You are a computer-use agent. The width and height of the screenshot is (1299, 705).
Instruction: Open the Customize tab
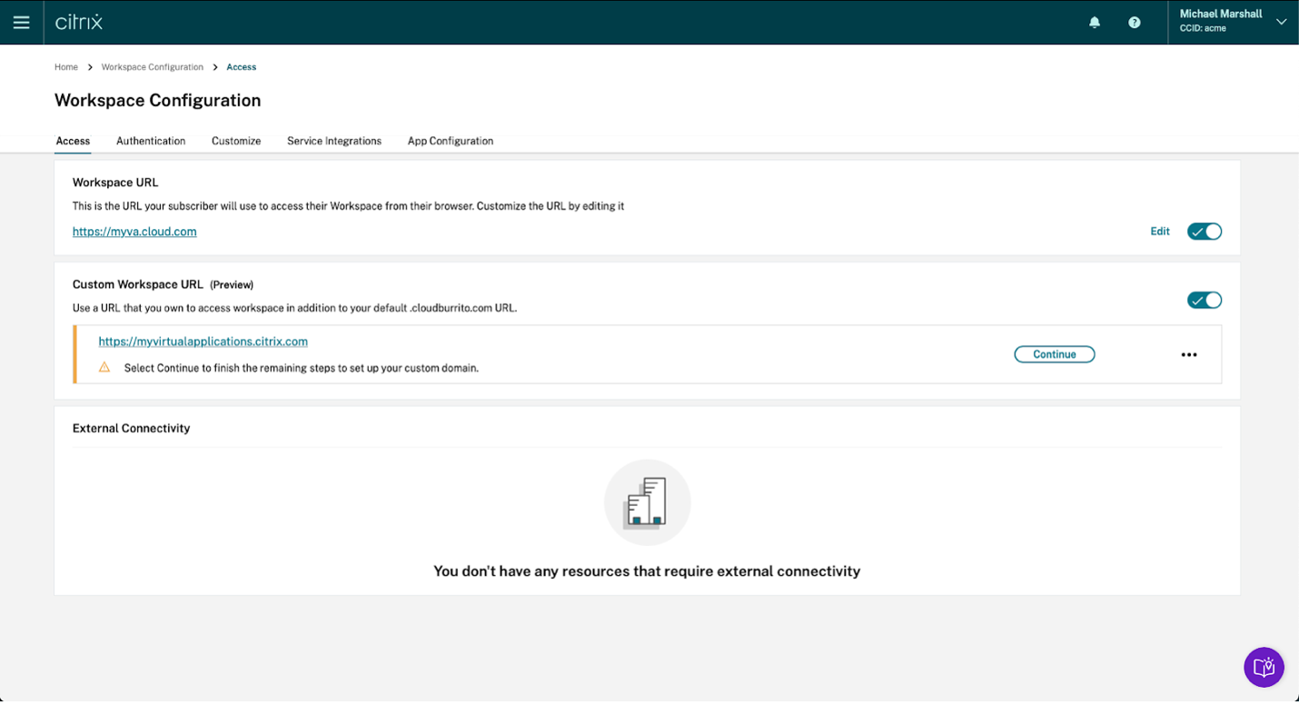tap(236, 141)
